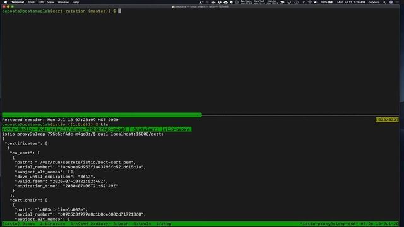Click the Dropbox menu bar icon
This screenshot has width=404, height=227.
click(220, 2)
